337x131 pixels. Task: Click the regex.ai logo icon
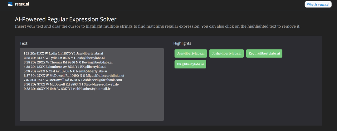[x=10, y=4]
